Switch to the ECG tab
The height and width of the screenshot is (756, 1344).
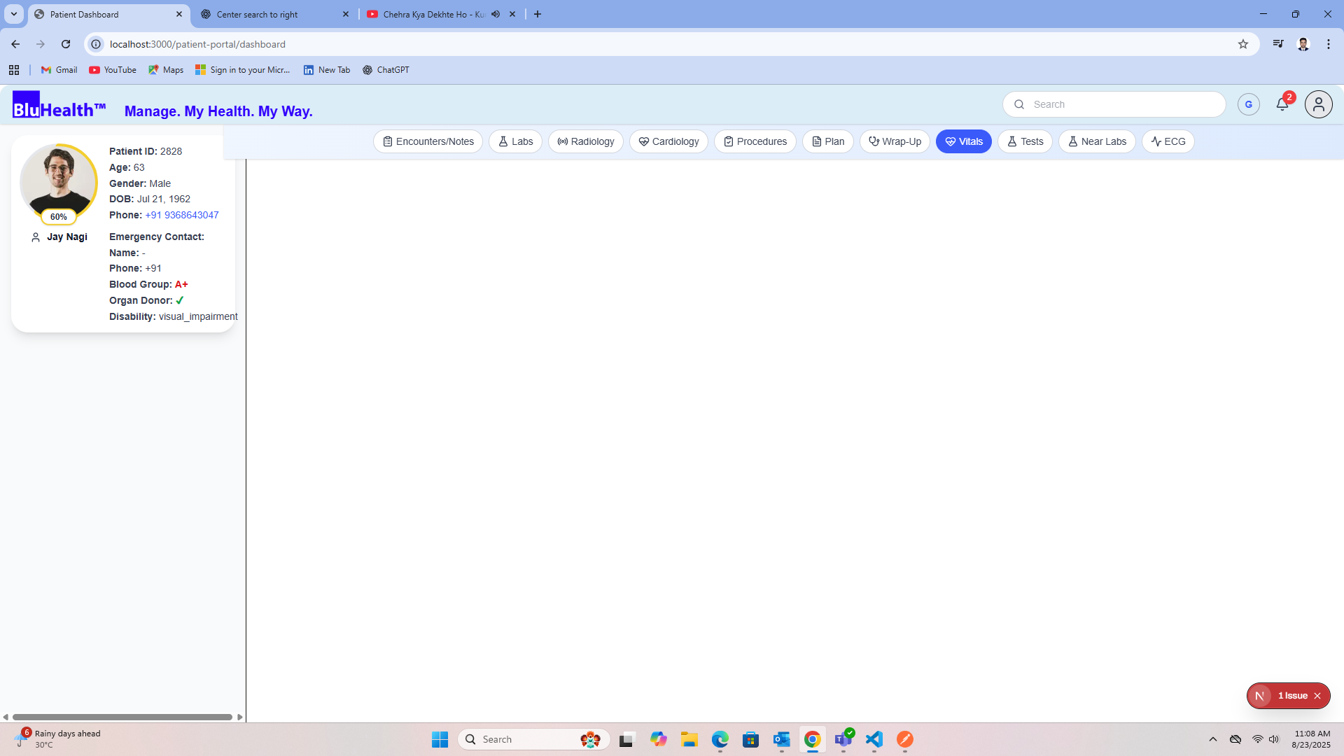point(1168,141)
